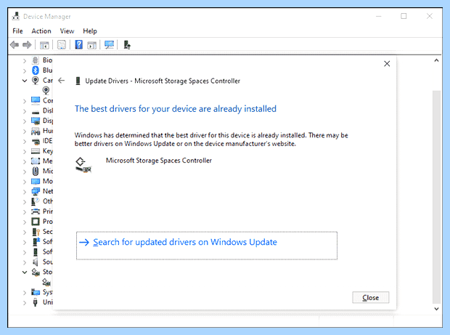Screen dimensions: 450x335
Task: Click Show/Hide Console Tree toolbar icon
Action: [44, 45]
